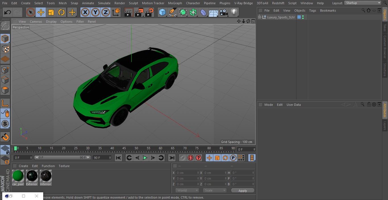Open the Content Browser side tab
Image resolution: width=388 pixels, height=200 pixels.
click(385, 47)
